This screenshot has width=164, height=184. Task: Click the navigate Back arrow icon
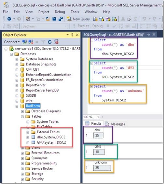[9, 19]
